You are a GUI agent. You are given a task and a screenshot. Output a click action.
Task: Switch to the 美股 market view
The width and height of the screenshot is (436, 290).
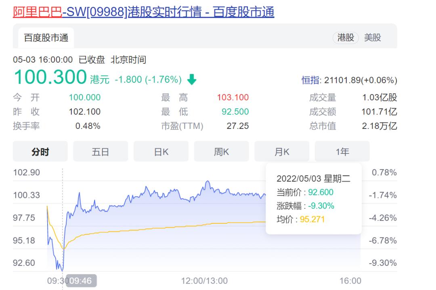click(x=373, y=37)
